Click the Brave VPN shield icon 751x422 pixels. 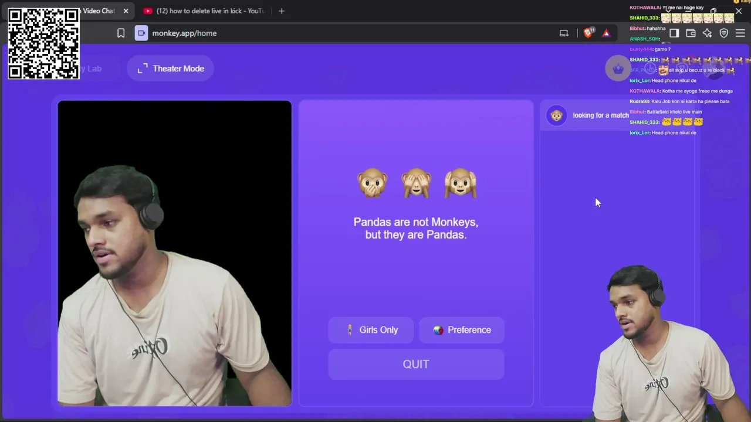[723, 33]
